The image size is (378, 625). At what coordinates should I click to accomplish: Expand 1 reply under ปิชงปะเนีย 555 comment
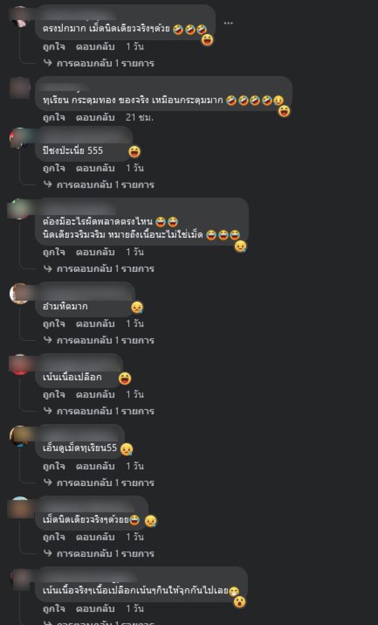[99, 185]
